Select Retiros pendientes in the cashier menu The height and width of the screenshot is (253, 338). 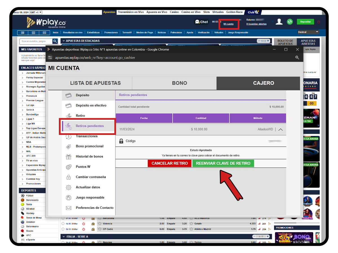pyautogui.click(x=88, y=126)
